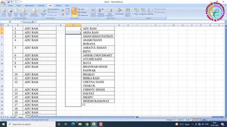Click cell with AKHA RAM
This screenshot has height=127, width=227.
98,32
